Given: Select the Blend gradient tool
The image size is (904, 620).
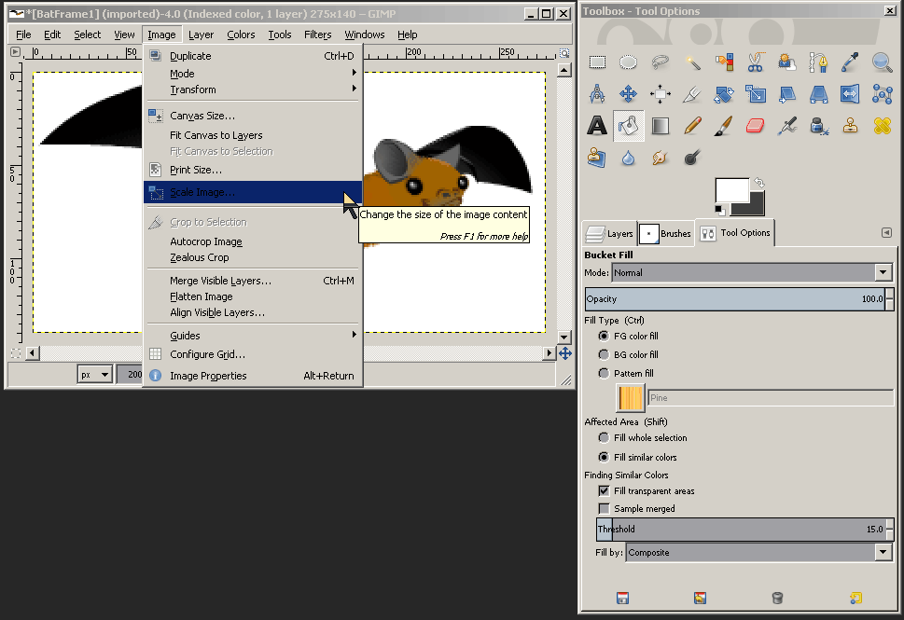Looking at the screenshot, I should 661,126.
